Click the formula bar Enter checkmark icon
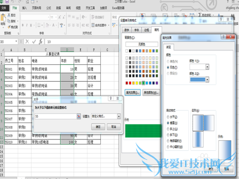This screenshot has width=239, height=179. (34, 42)
